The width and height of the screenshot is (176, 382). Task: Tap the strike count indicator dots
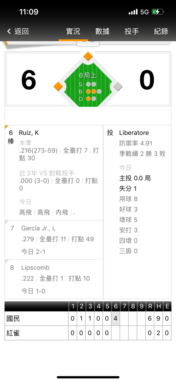[x=91, y=84]
